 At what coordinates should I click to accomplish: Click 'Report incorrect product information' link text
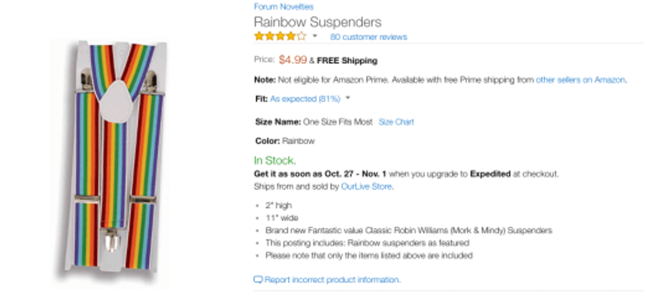click(332, 280)
